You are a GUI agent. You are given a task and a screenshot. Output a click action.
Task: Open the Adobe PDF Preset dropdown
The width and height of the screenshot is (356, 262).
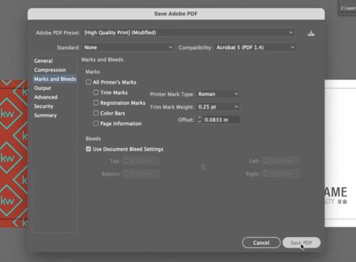[x=189, y=33]
